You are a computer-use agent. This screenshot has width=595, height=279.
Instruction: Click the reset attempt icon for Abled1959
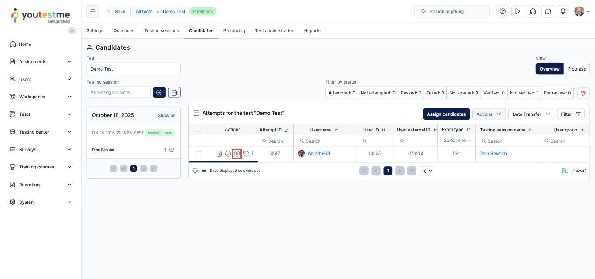[246, 154]
